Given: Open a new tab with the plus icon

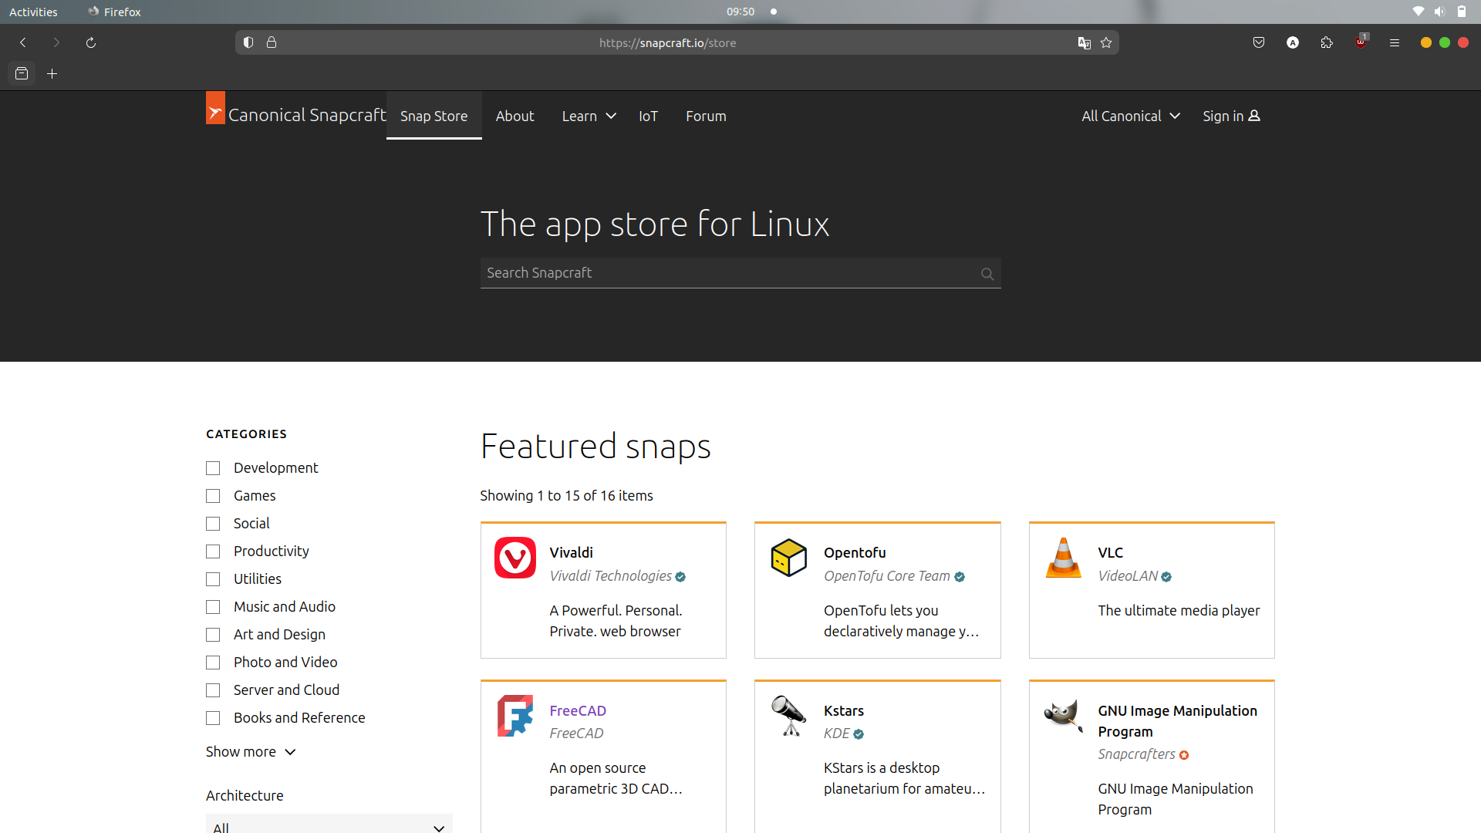Looking at the screenshot, I should pos(52,73).
